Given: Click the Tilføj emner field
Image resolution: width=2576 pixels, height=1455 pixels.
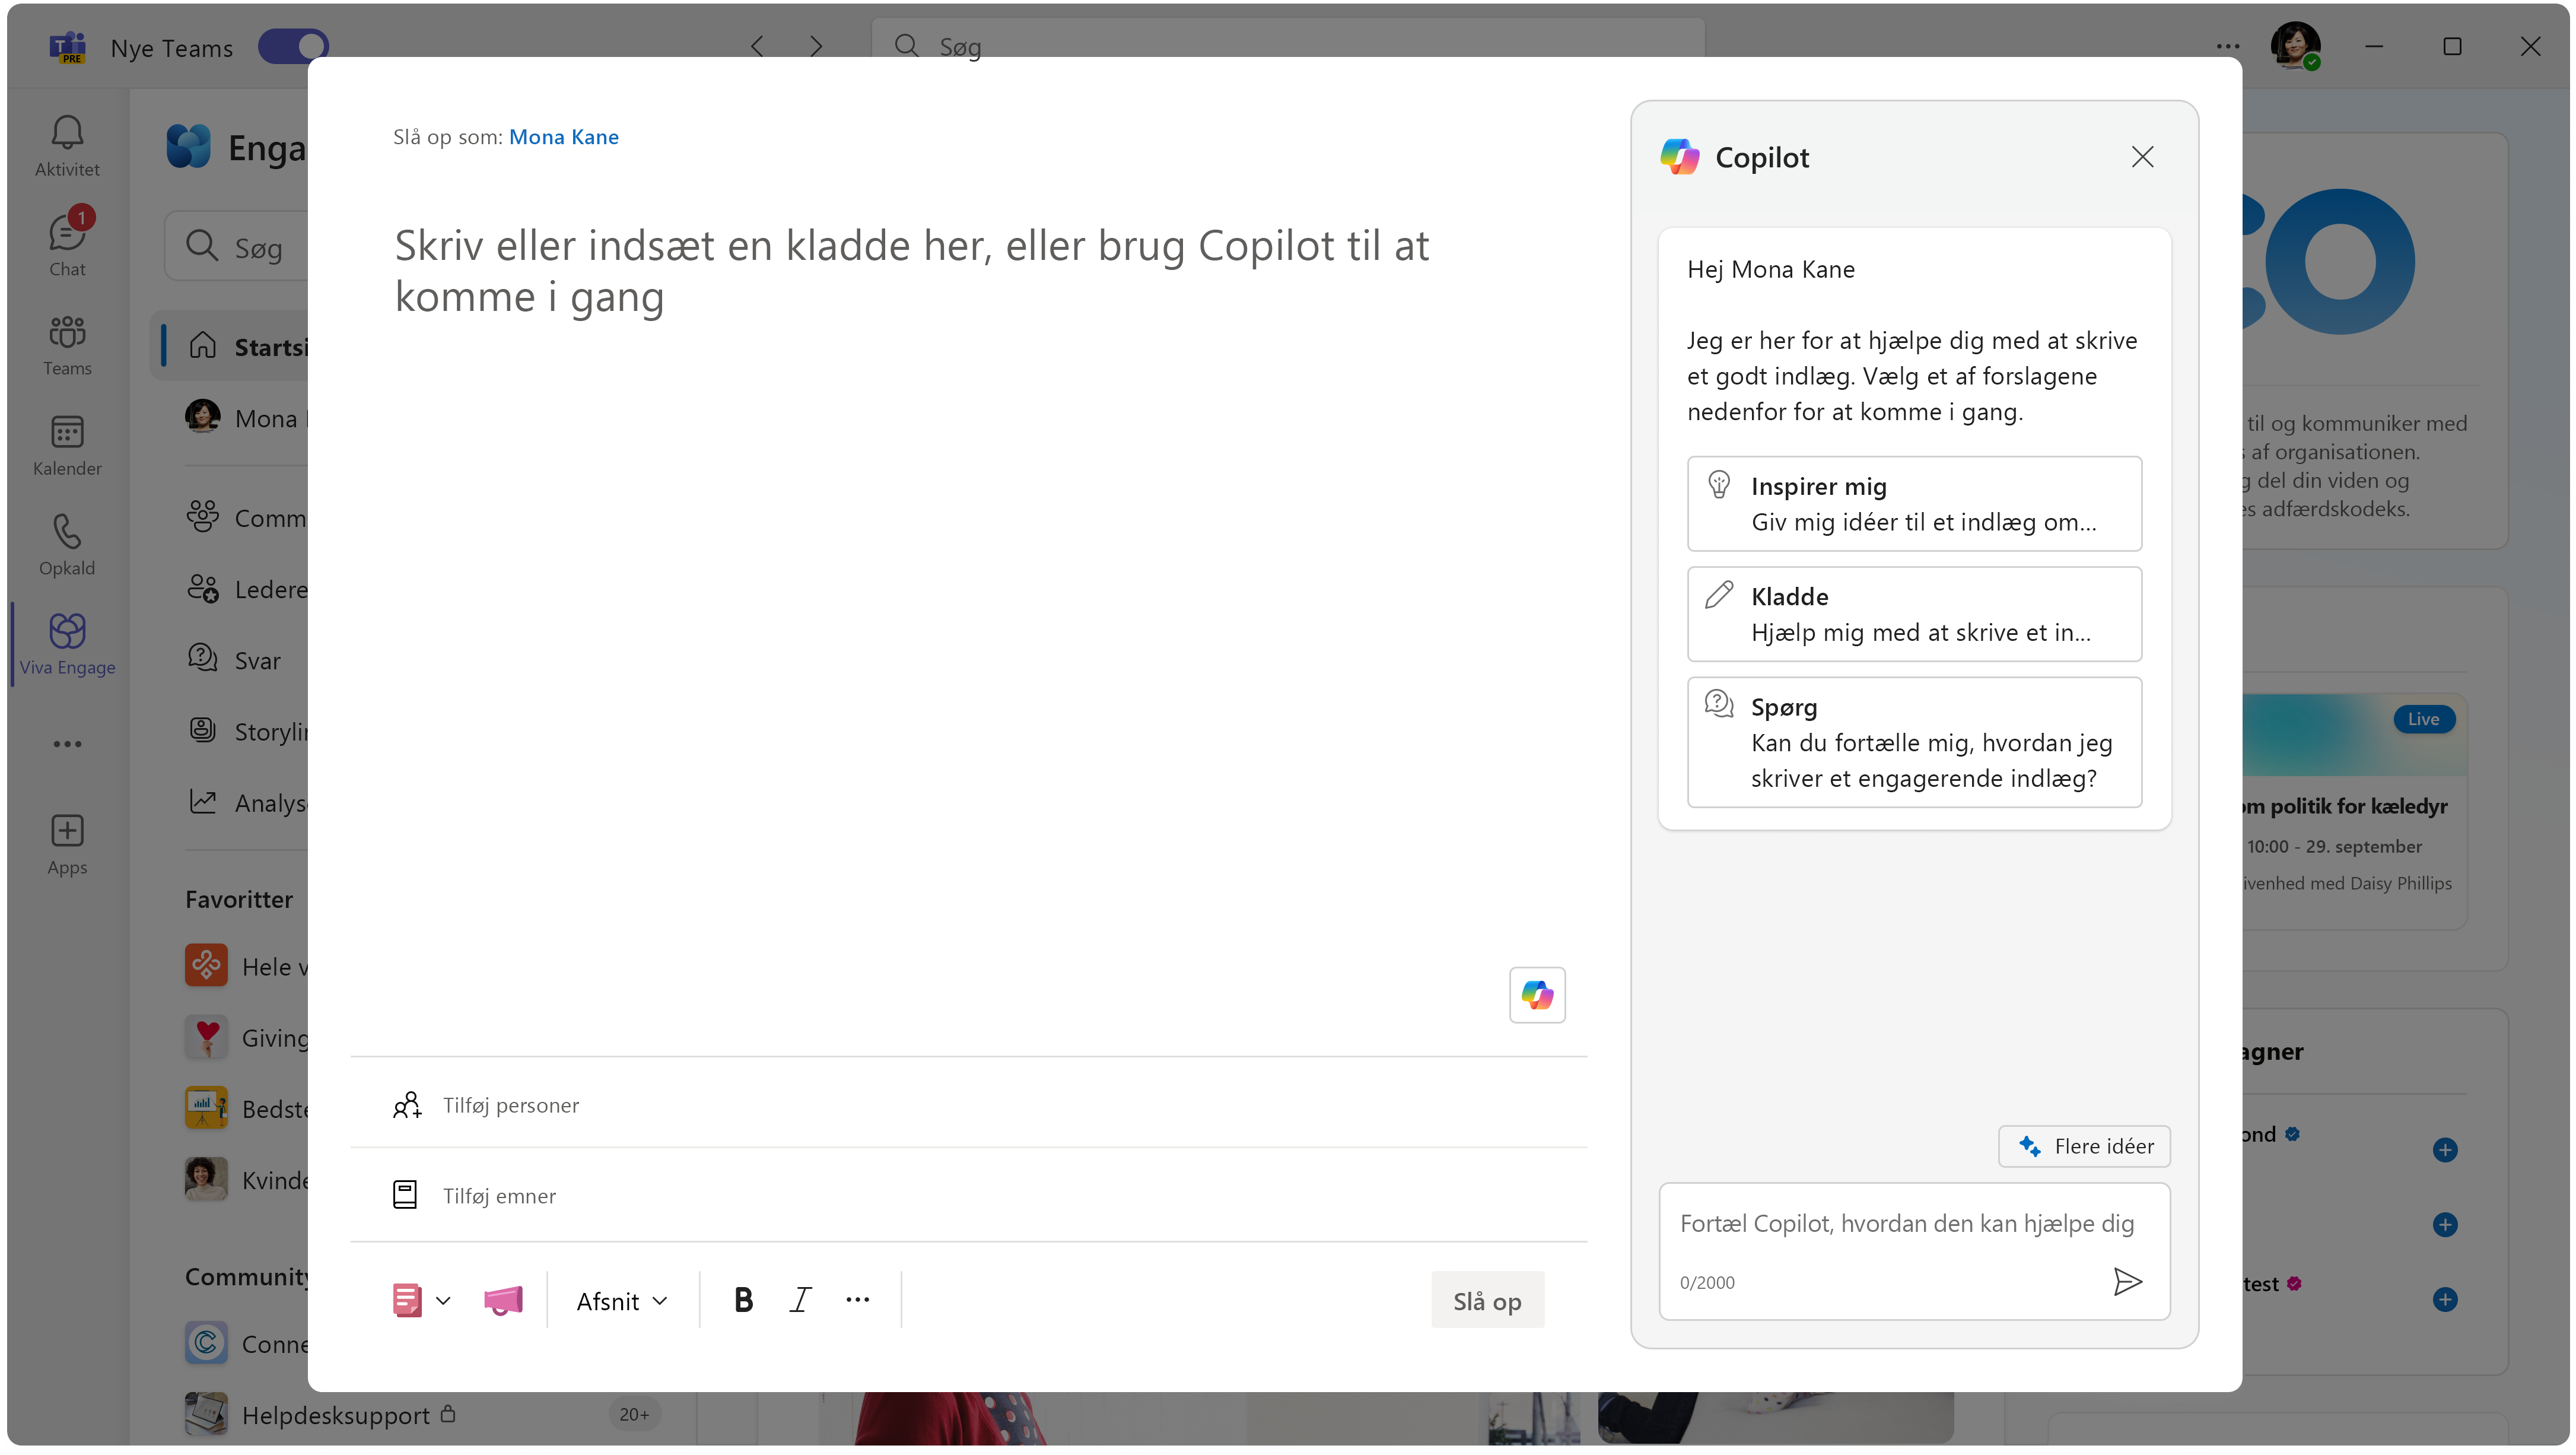Looking at the screenshot, I should click(x=968, y=1195).
